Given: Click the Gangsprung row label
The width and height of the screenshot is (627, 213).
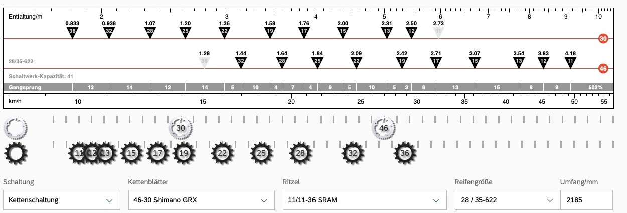Looking at the screenshot, I should pyautogui.click(x=25, y=87).
